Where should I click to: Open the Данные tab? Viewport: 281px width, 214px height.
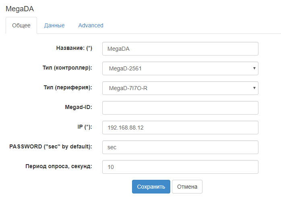(x=54, y=25)
